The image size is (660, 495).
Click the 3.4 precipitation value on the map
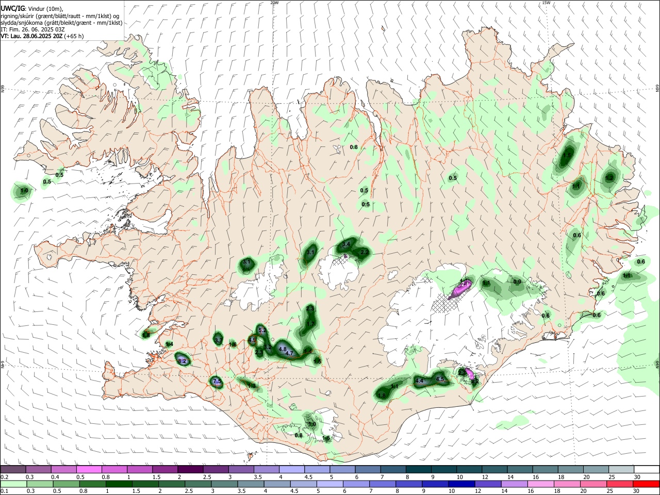(x=346, y=244)
